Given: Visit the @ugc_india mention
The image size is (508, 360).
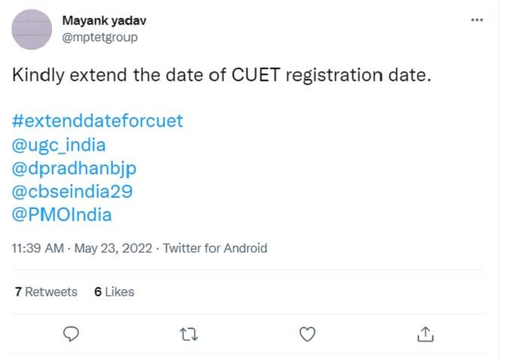Looking at the screenshot, I should click(59, 144).
